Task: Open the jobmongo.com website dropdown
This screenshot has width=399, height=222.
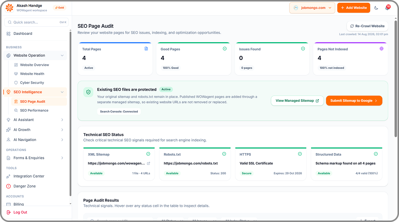Action: pyautogui.click(x=312, y=8)
